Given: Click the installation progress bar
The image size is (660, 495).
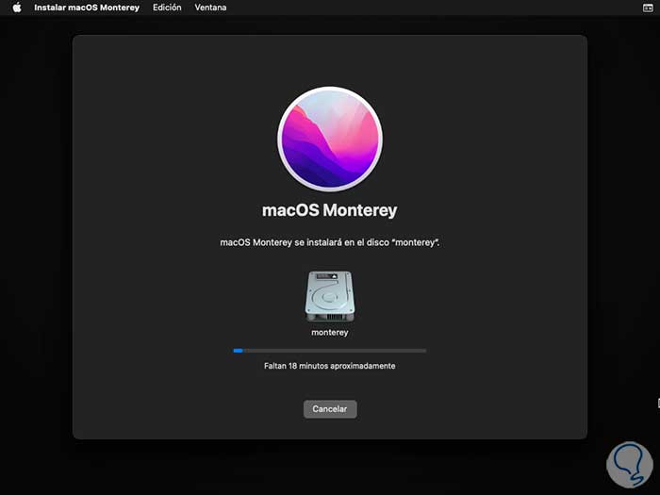Looking at the screenshot, I should pos(330,351).
